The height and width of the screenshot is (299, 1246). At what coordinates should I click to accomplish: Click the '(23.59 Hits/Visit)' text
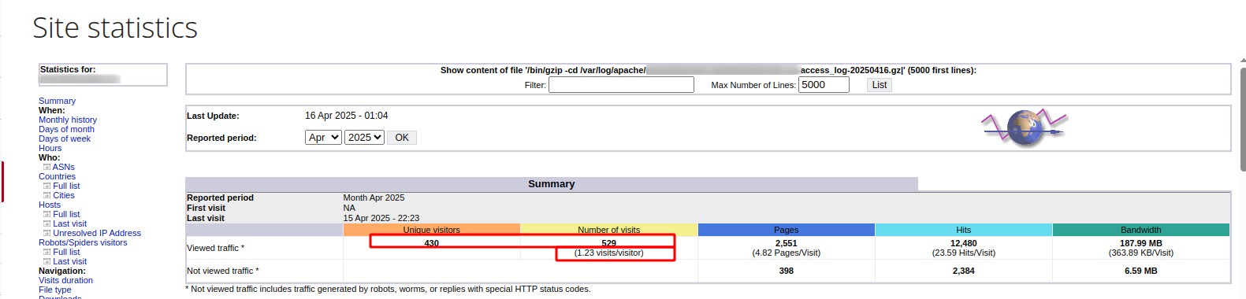point(964,253)
